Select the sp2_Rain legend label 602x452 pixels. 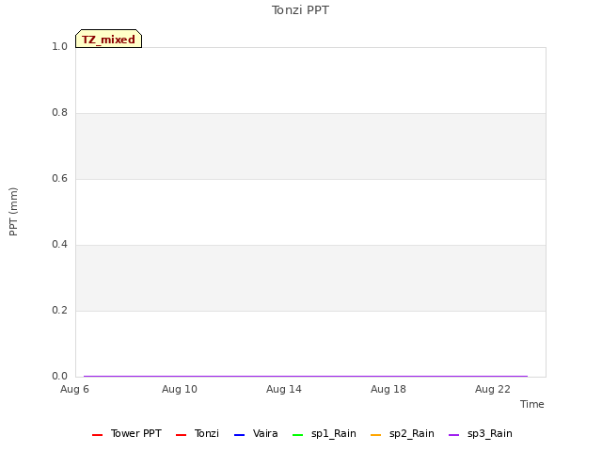(412, 433)
